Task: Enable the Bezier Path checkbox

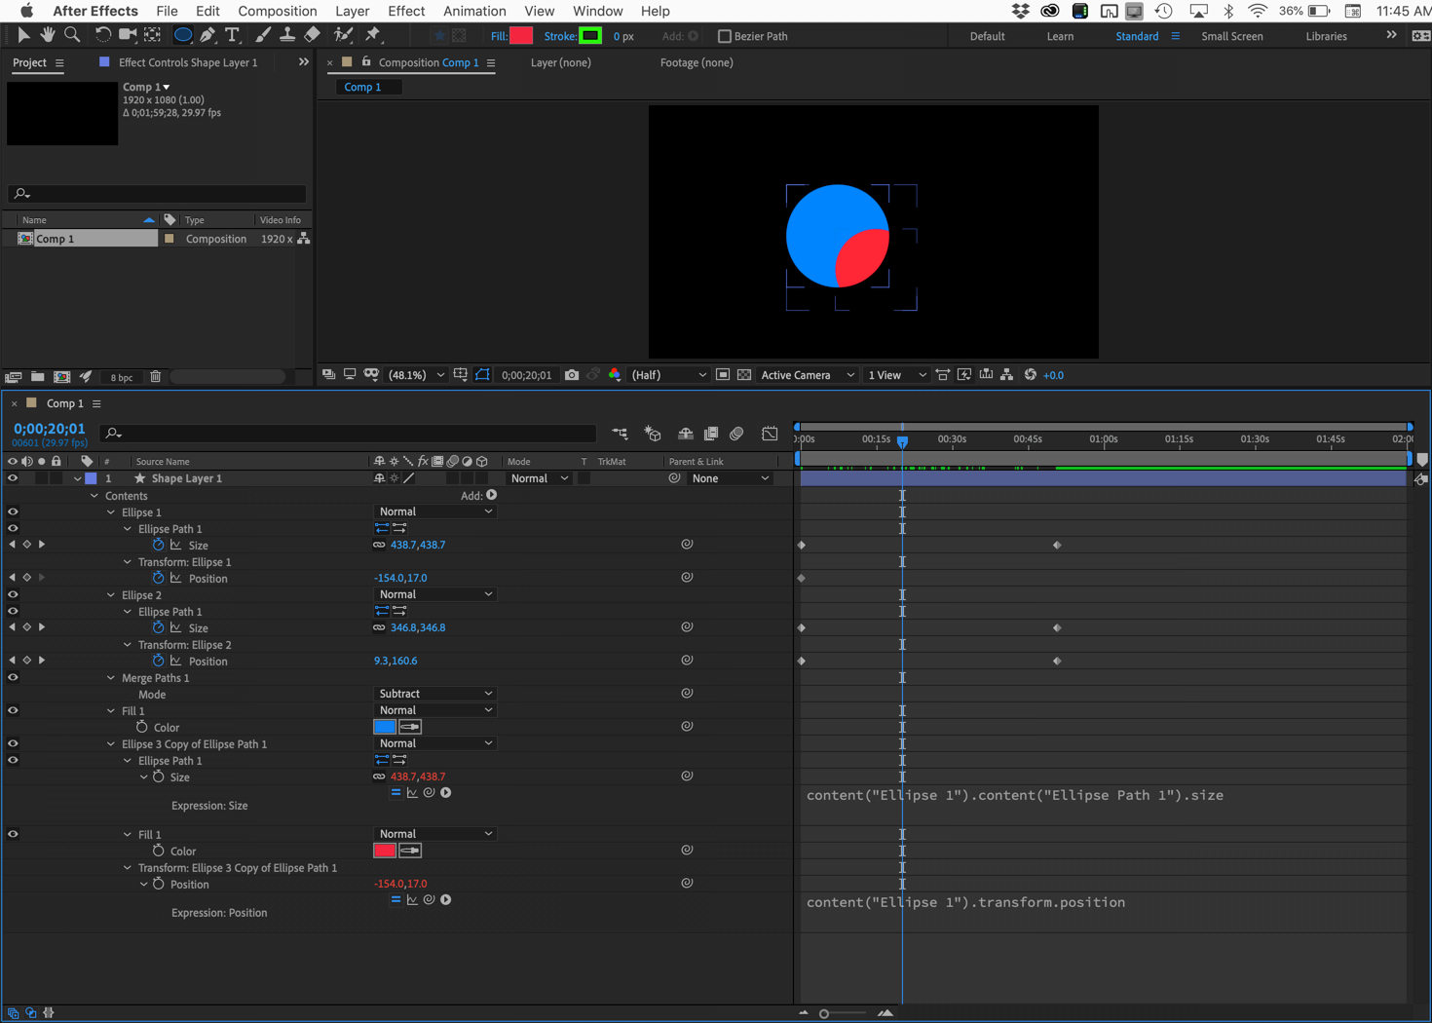Action: click(x=724, y=36)
